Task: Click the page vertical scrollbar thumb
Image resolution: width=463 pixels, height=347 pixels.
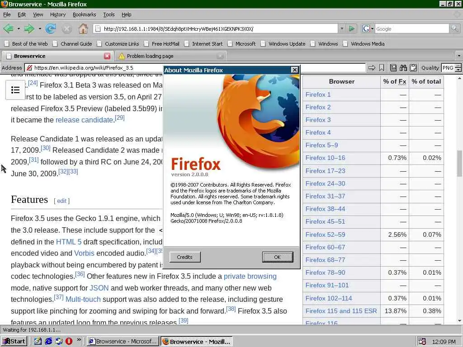Action: tap(459, 164)
